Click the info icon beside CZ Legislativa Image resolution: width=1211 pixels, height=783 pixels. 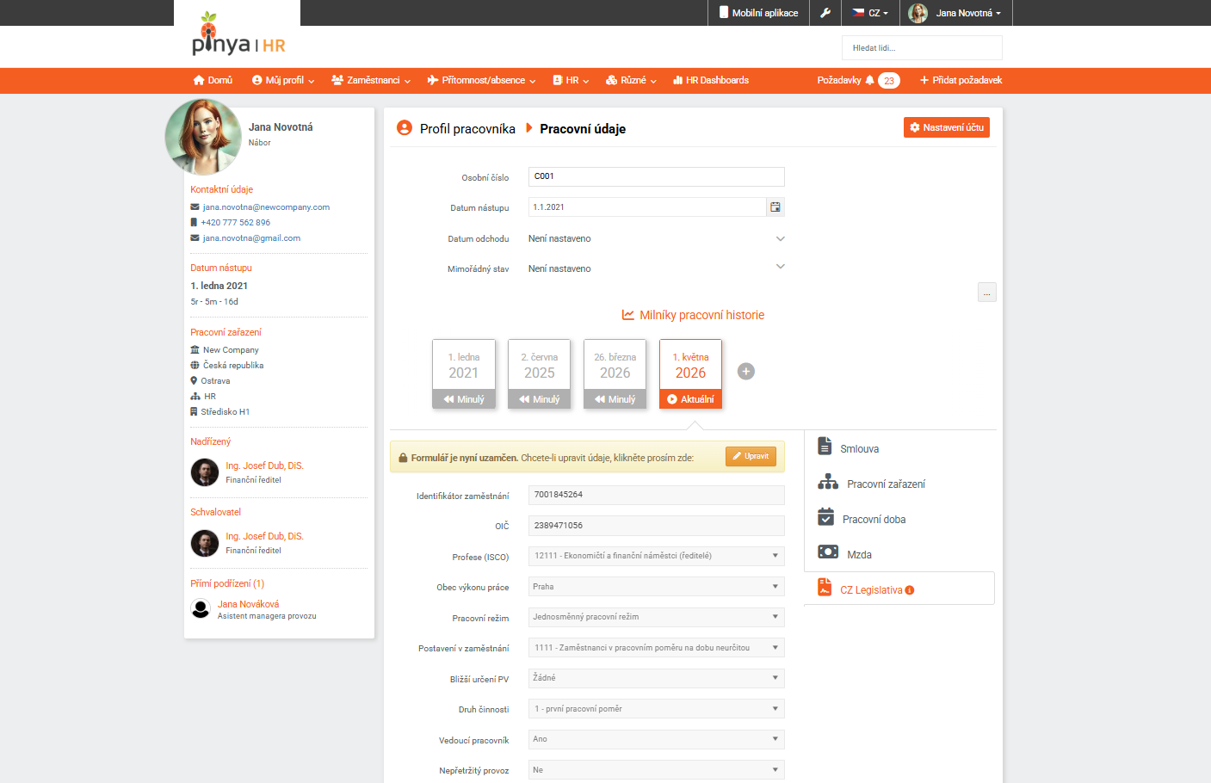pos(910,590)
